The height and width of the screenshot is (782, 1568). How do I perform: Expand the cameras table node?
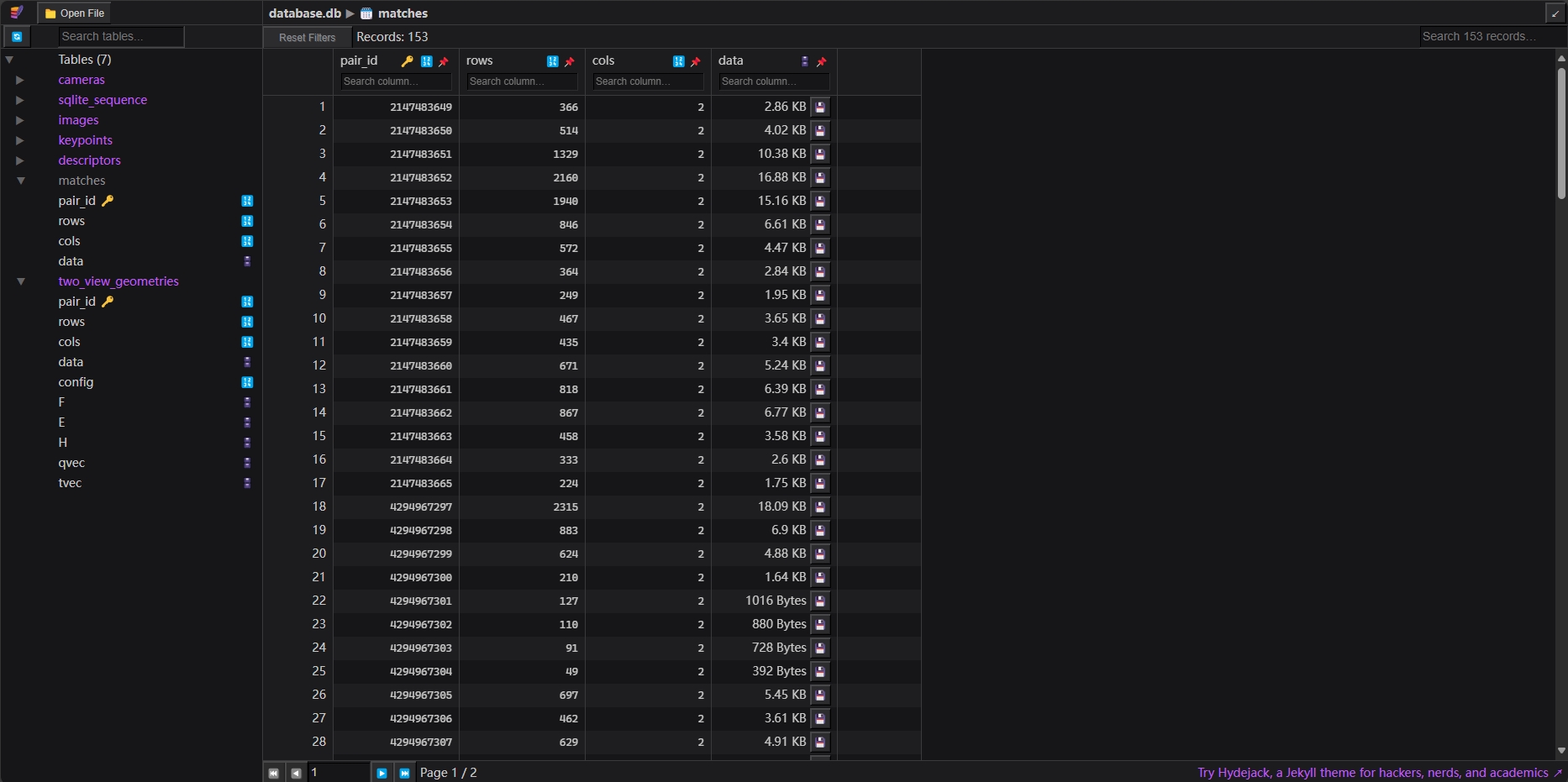pos(20,80)
